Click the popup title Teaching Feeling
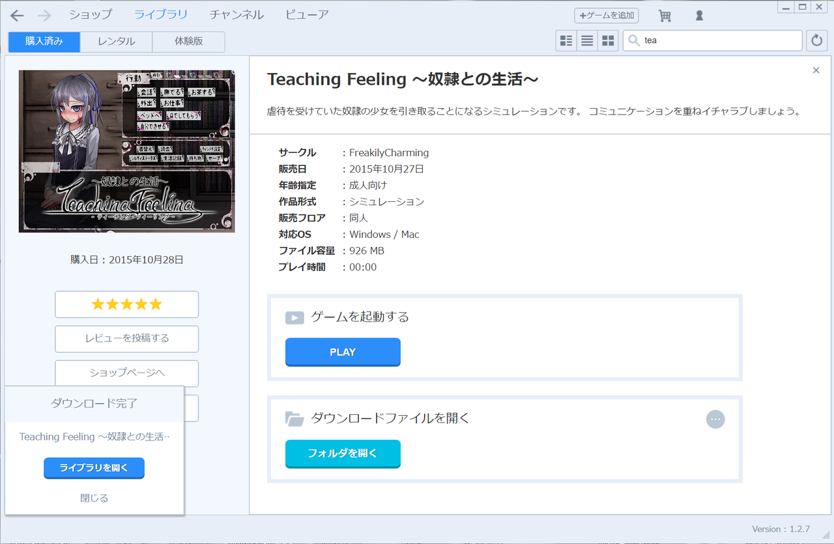834x544 pixels. coord(94,437)
